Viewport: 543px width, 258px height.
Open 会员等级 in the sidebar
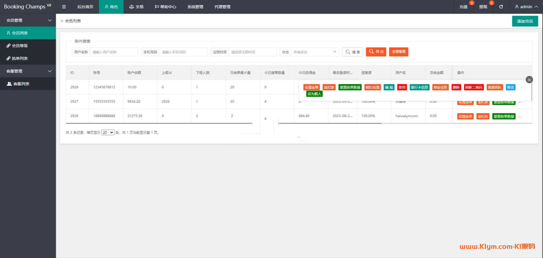click(20, 46)
